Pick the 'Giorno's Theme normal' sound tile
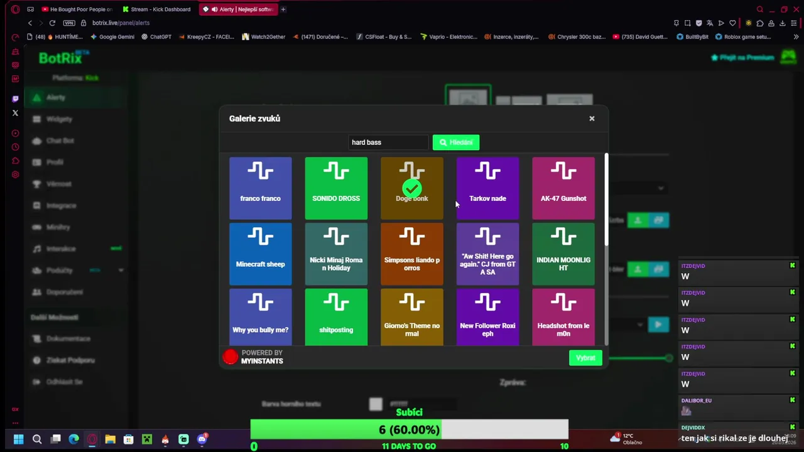804x452 pixels. [412, 317]
